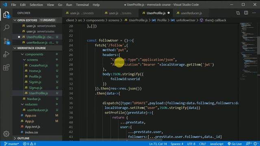
Task: Open the Edit menu
Action: pyautogui.click(x=23, y=5)
